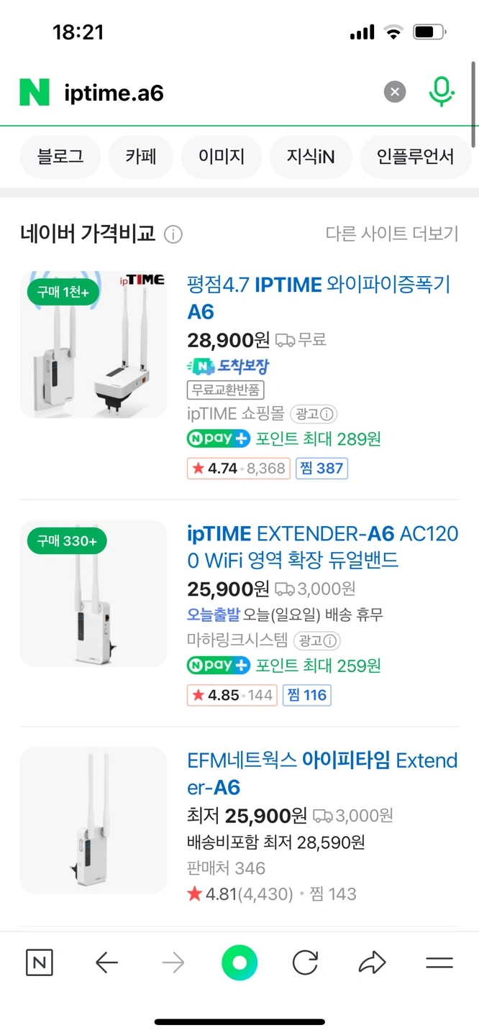
Task: Tap the first product's thumbnail image
Action: 93,344
